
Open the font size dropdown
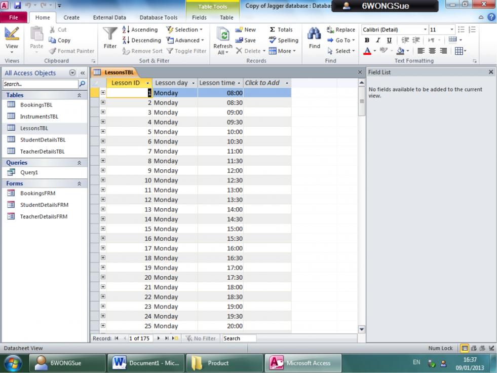[452, 30]
